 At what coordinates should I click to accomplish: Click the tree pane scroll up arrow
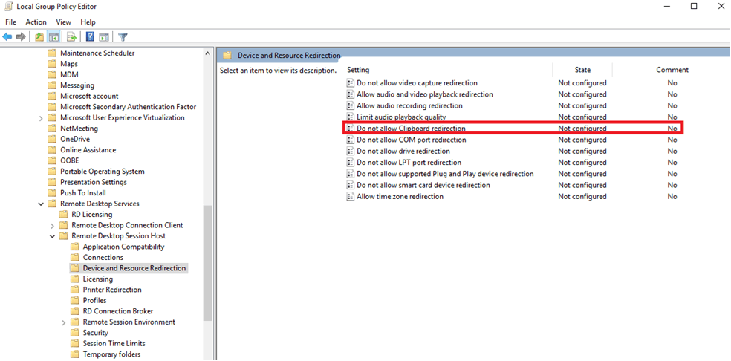(x=208, y=53)
